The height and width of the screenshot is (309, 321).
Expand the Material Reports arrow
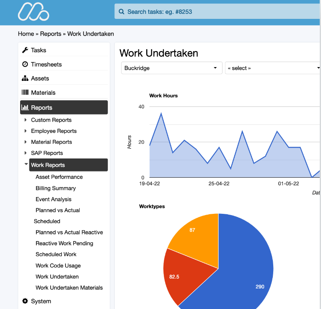point(26,142)
